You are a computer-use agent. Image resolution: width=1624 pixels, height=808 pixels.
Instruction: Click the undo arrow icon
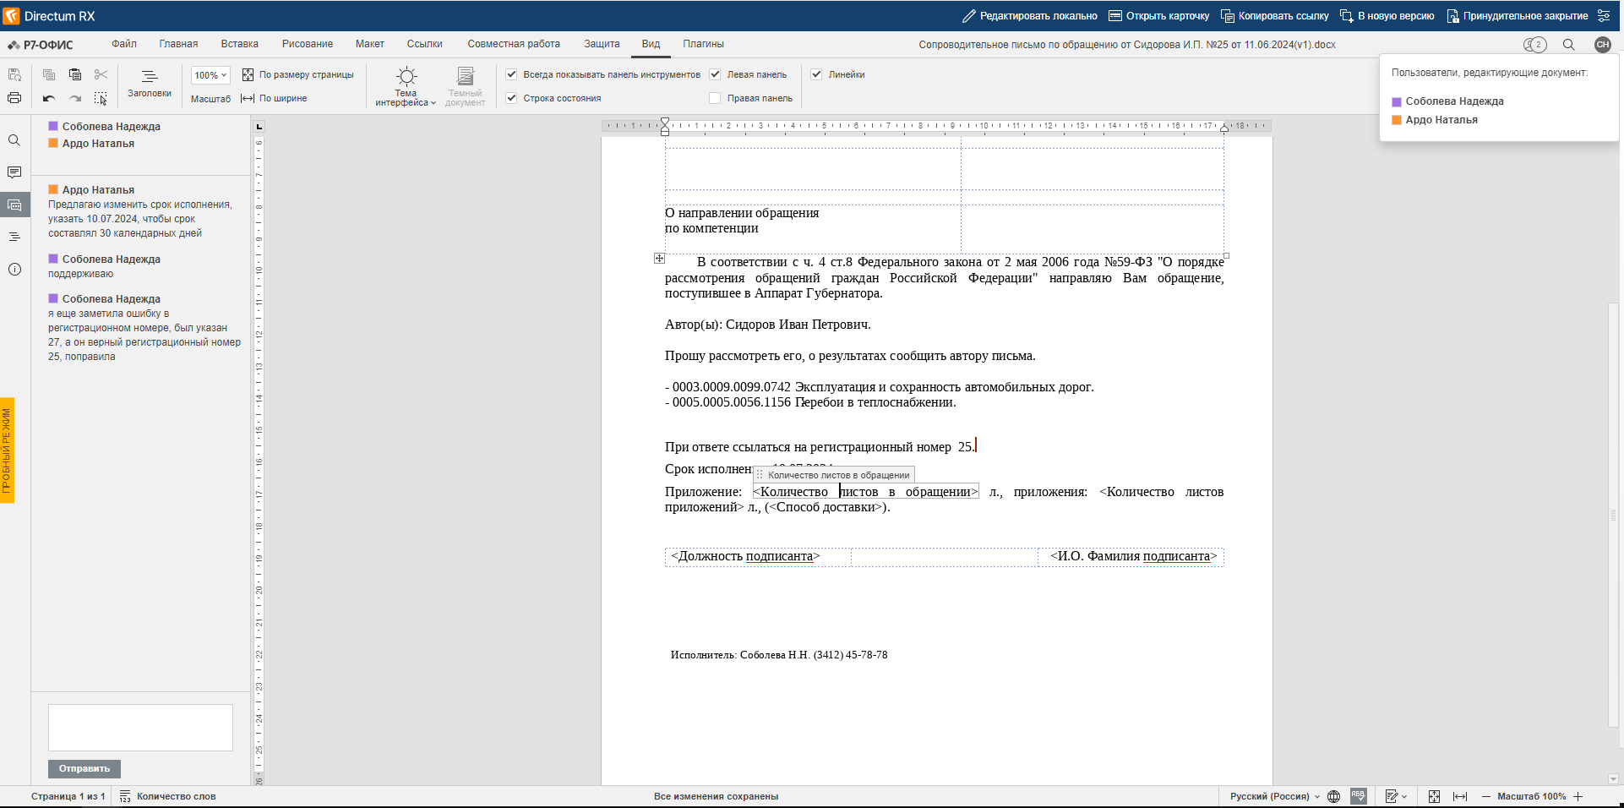[x=49, y=98]
